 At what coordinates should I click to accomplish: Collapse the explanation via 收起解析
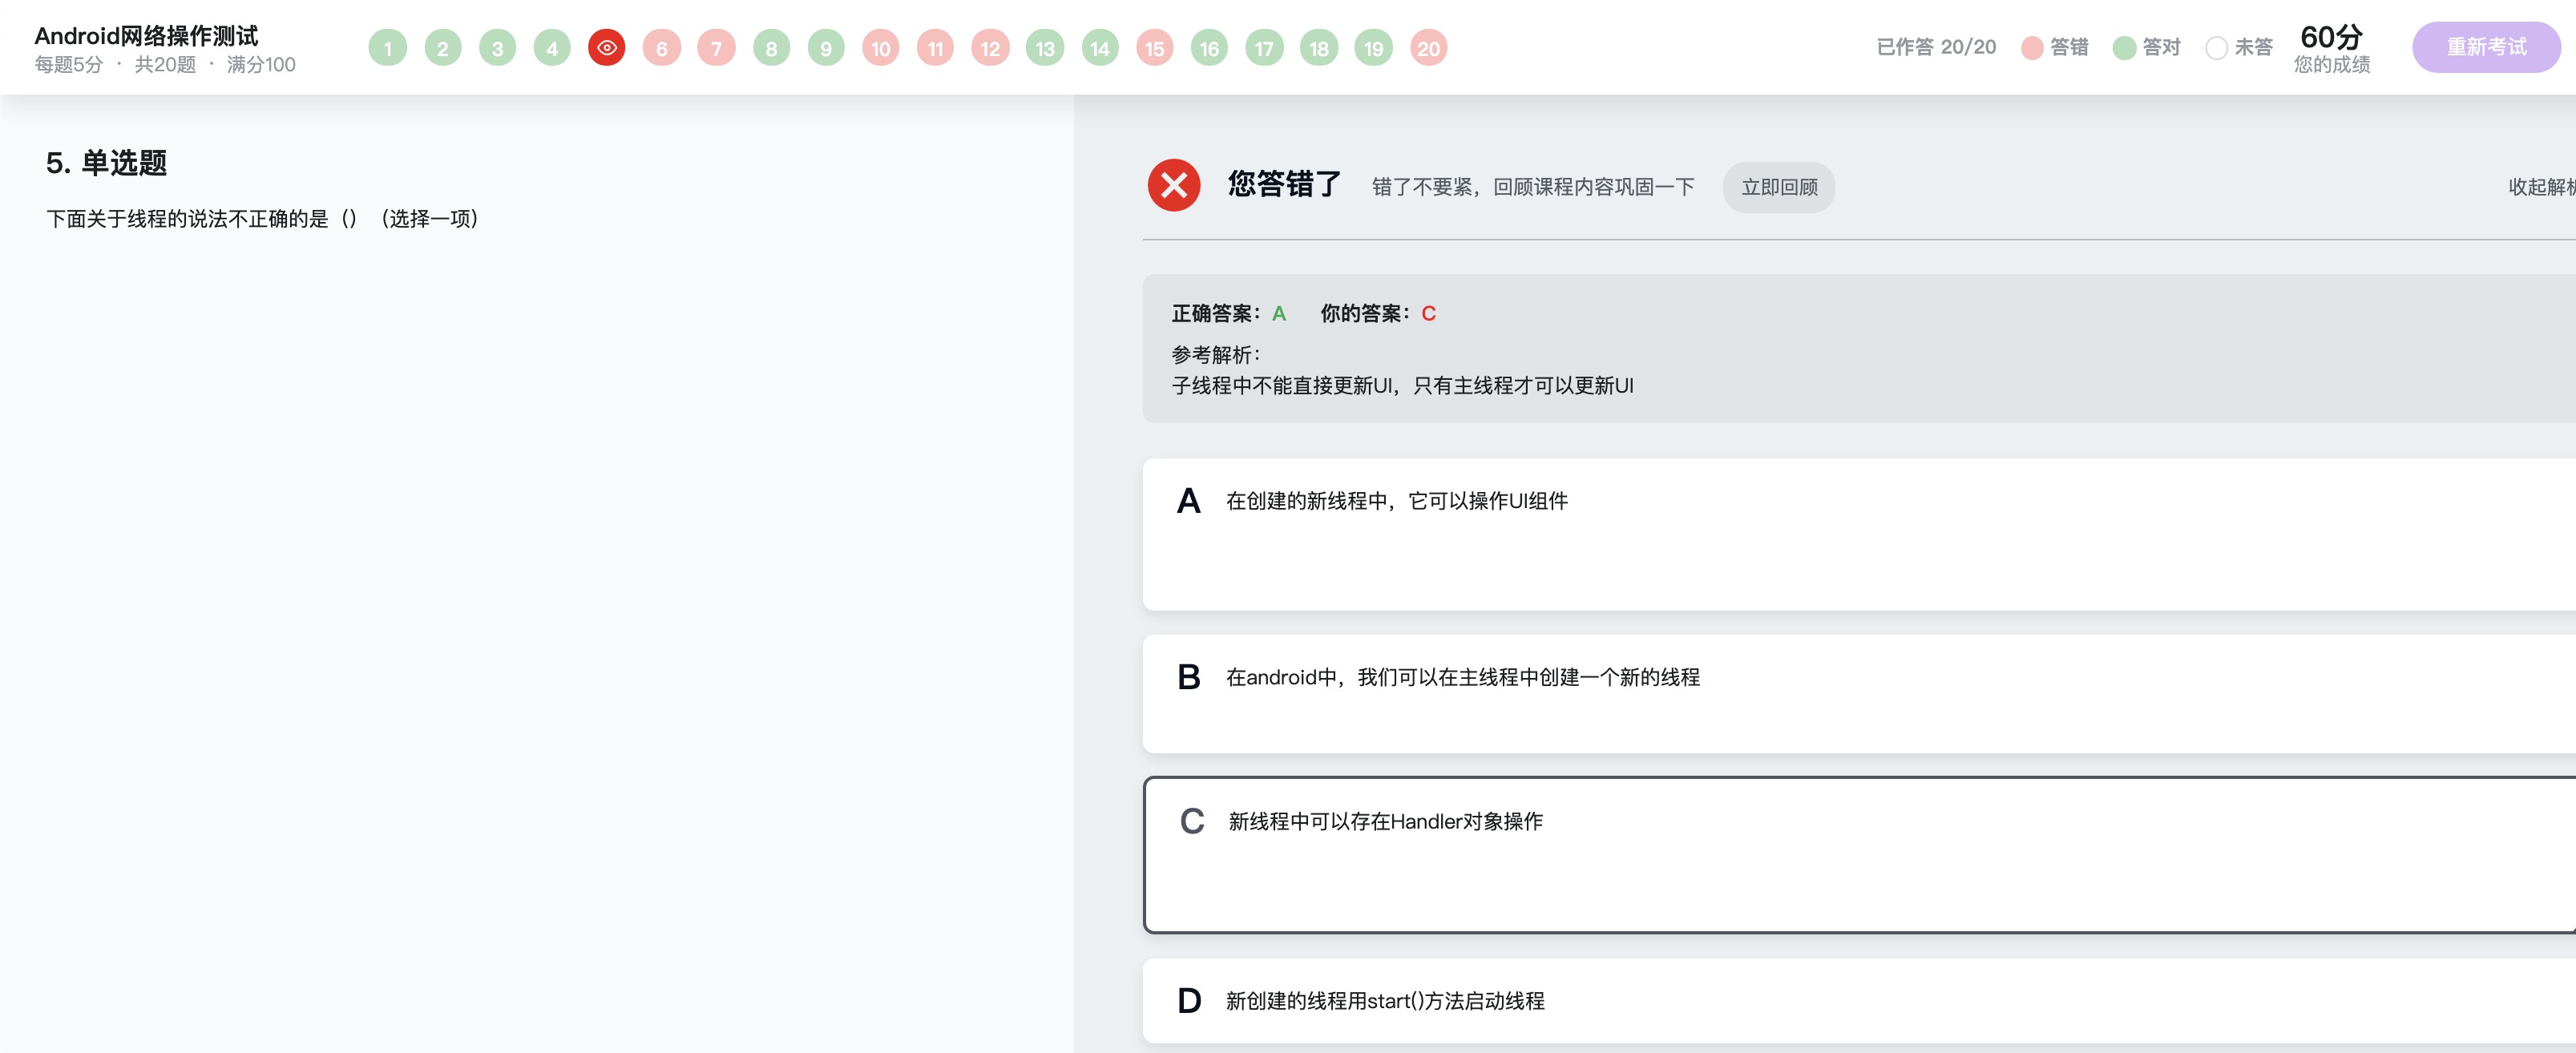(x=2541, y=187)
